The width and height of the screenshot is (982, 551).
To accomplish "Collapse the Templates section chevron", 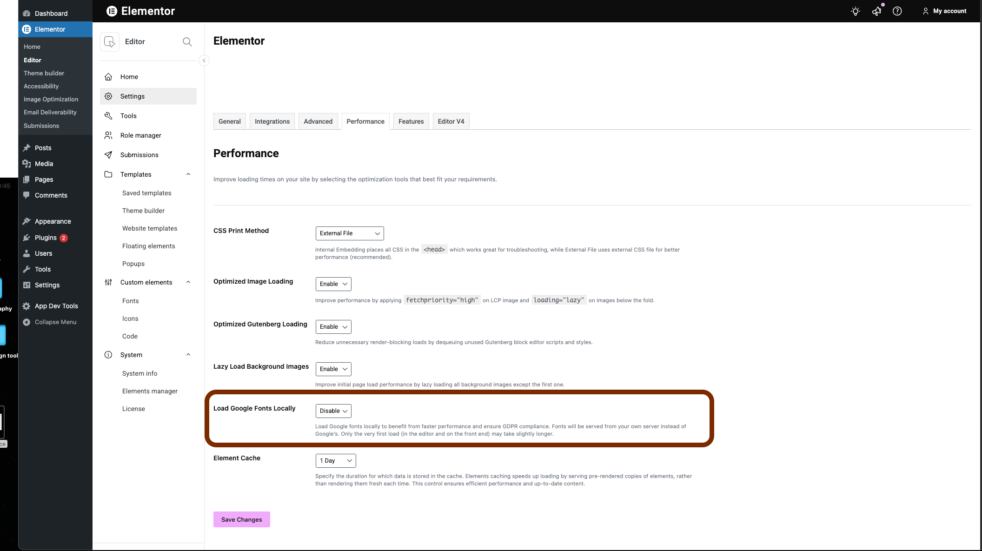I will [188, 174].
